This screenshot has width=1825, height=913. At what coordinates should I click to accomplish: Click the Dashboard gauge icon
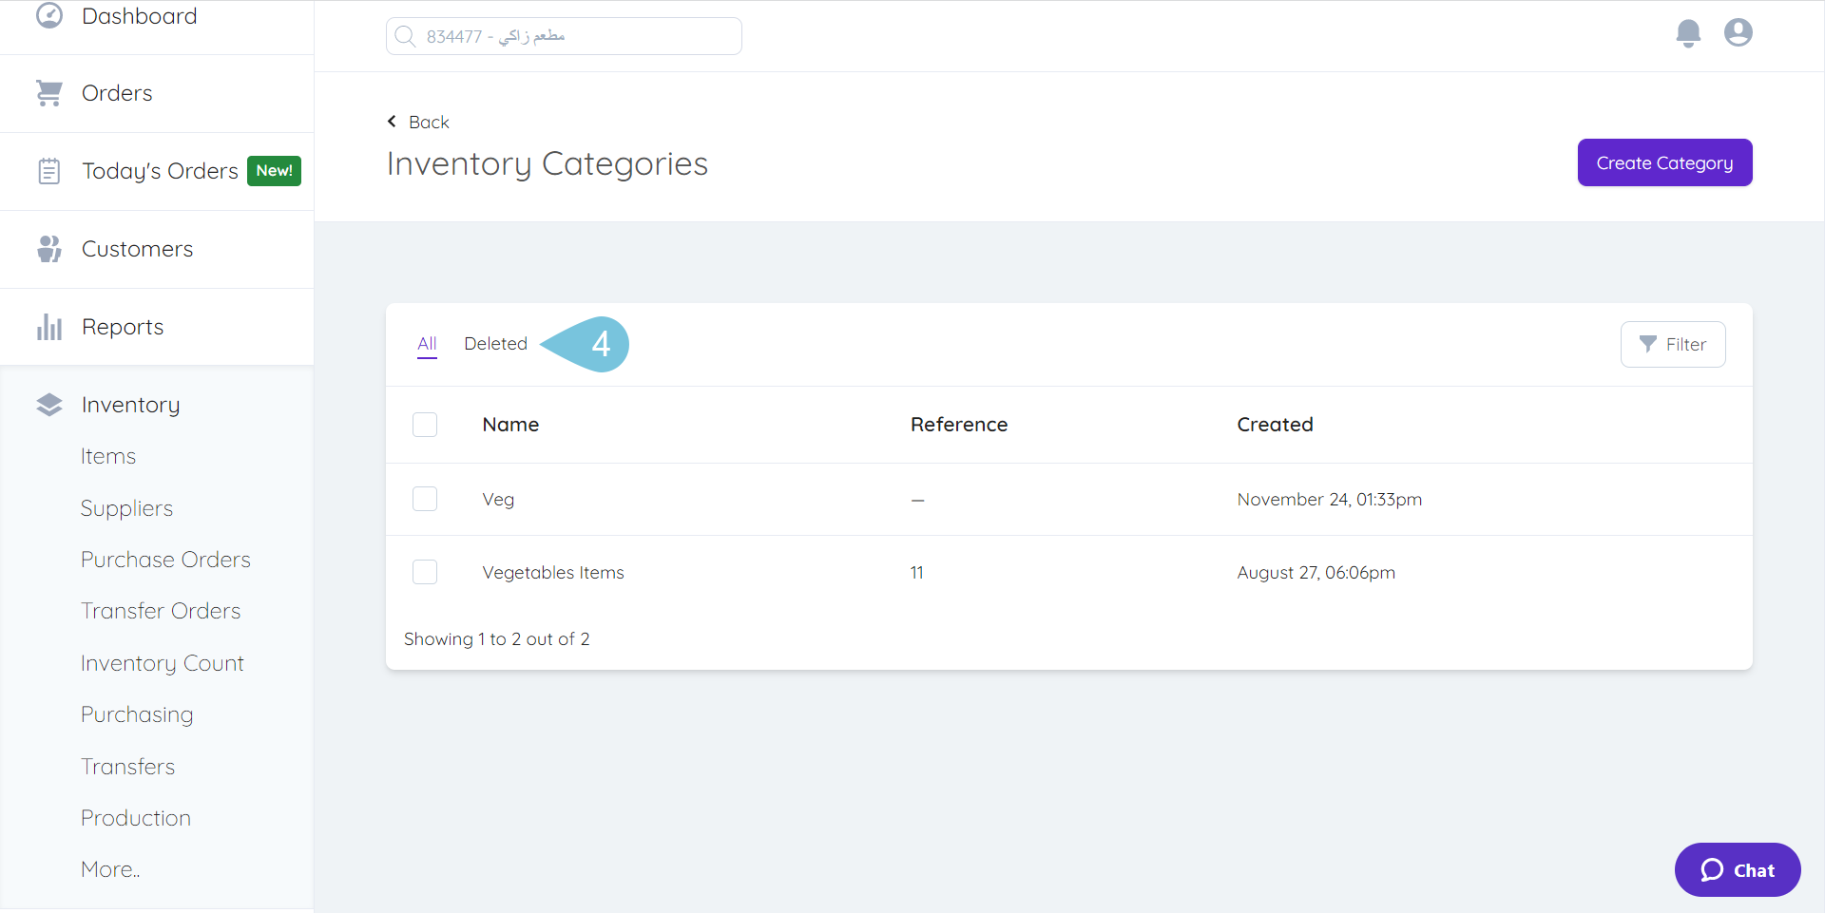pyautogui.click(x=49, y=16)
